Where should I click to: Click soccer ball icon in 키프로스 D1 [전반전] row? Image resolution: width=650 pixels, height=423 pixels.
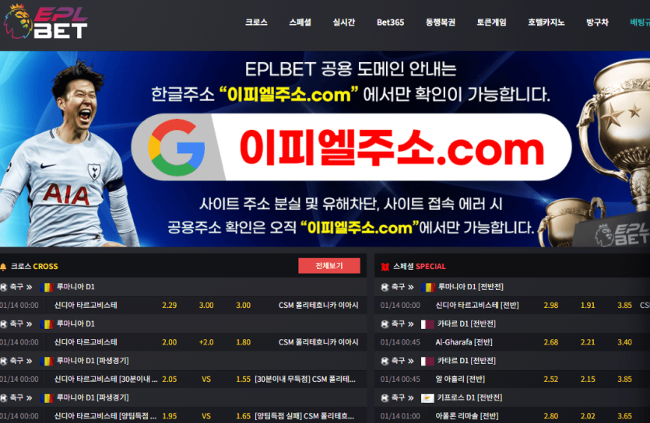click(x=385, y=398)
